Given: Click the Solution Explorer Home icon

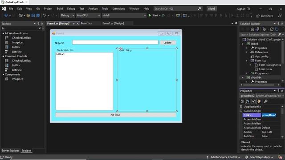Looking at the screenshot, I should [x=252, y=29].
